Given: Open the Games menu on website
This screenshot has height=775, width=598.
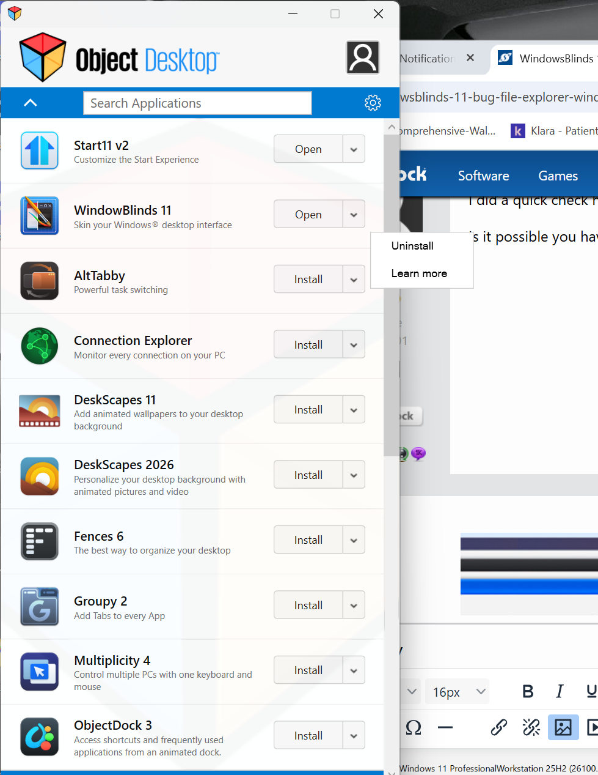Looking at the screenshot, I should [x=558, y=176].
